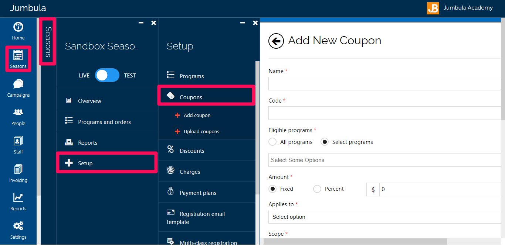The width and height of the screenshot is (505, 245).
Task: Minimize the Setup panel
Action: click(x=243, y=23)
